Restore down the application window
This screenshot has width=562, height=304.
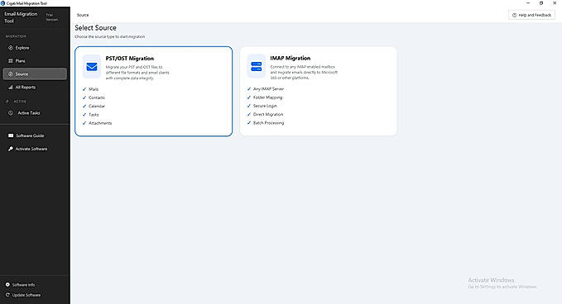click(541, 2)
